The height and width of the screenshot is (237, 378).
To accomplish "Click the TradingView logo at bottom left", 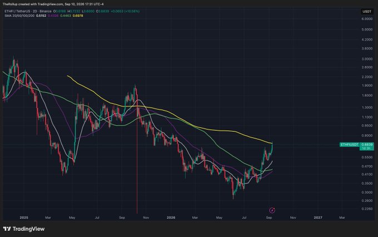I will pos(23,229).
